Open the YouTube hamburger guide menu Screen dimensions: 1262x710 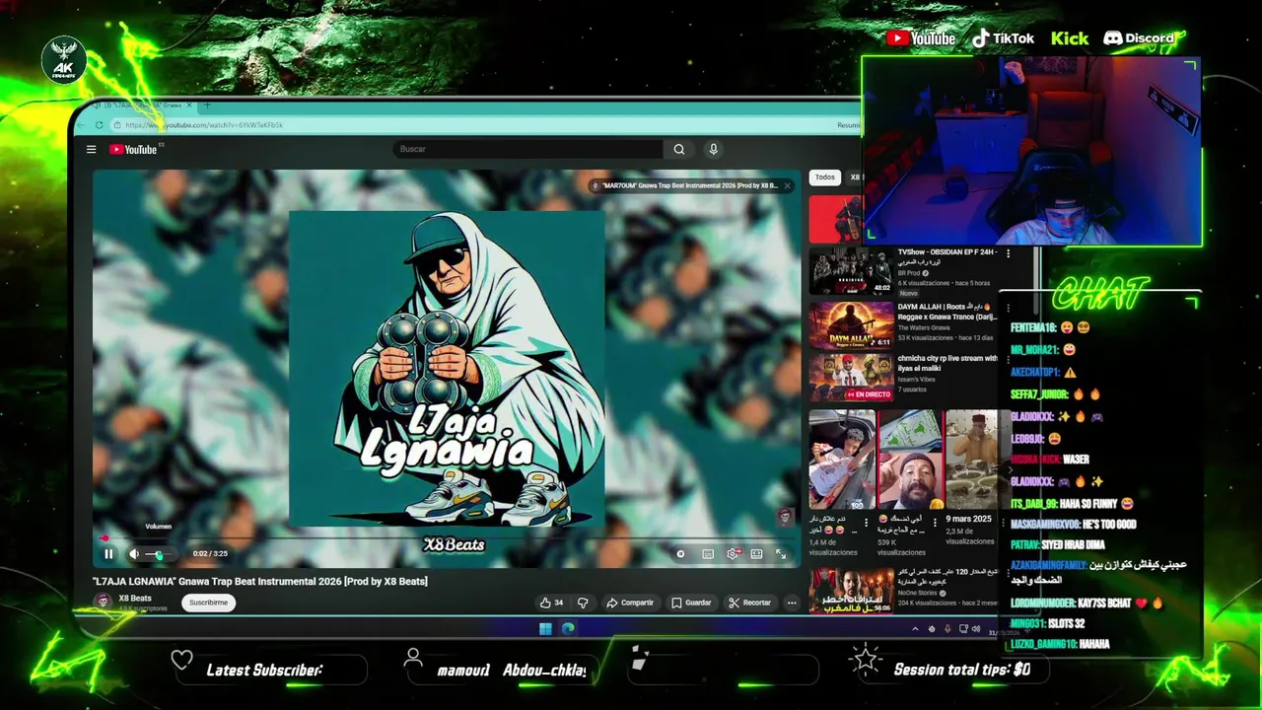[x=91, y=150]
